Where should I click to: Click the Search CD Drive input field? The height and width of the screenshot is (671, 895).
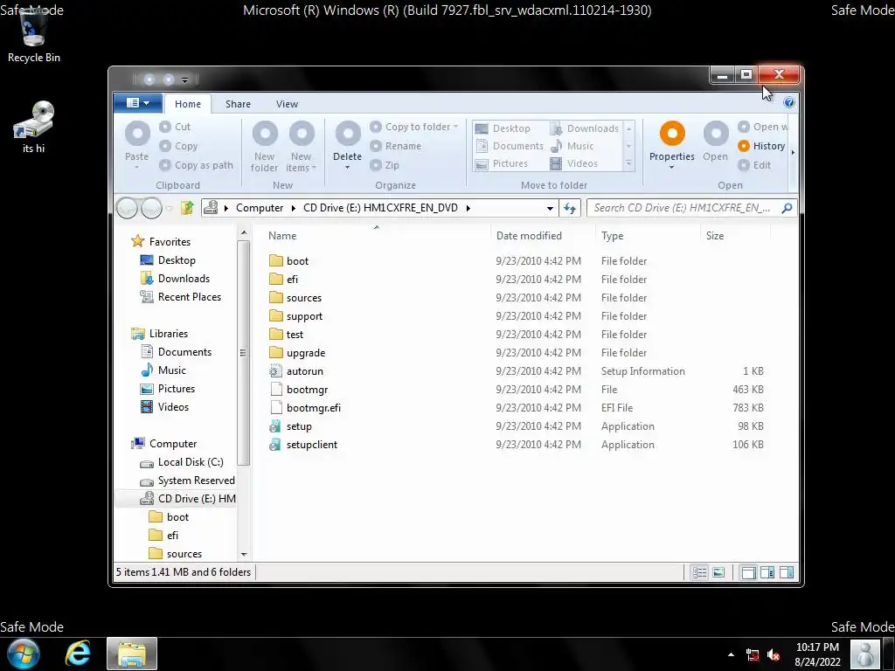pos(683,208)
